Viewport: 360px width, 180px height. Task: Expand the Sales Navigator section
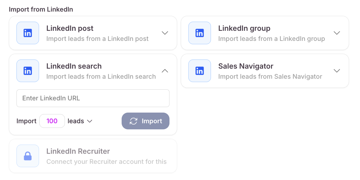tap(337, 71)
